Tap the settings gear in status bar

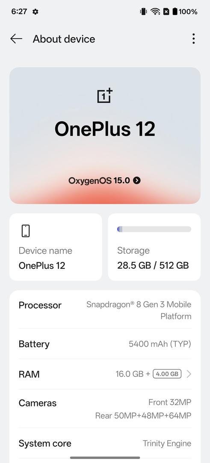[35, 12]
